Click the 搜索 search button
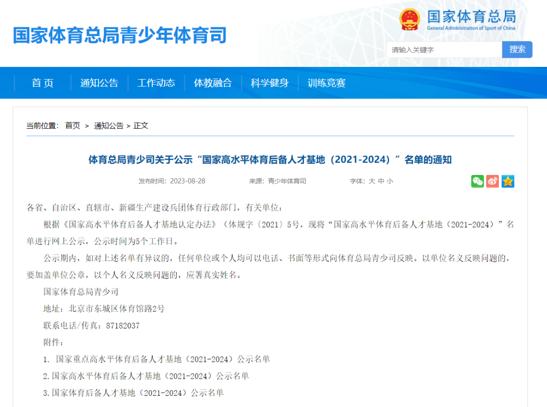 tap(517, 50)
